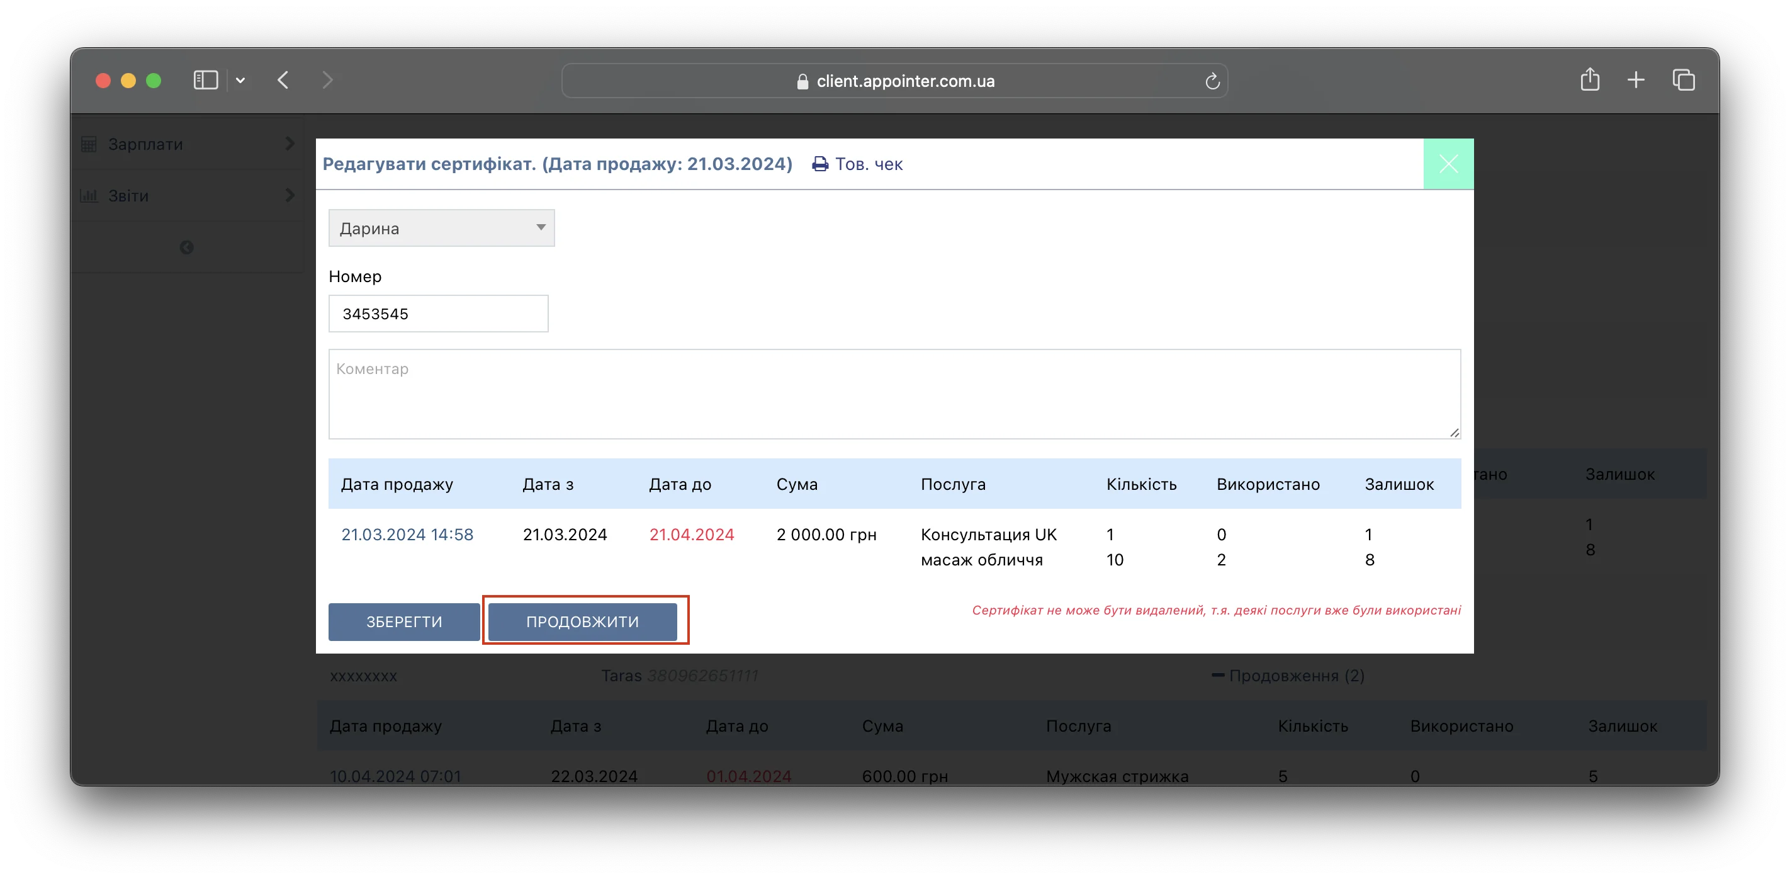Click the printer icon beside Тов. чек
The height and width of the screenshot is (879, 1790).
(x=820, y=164)
